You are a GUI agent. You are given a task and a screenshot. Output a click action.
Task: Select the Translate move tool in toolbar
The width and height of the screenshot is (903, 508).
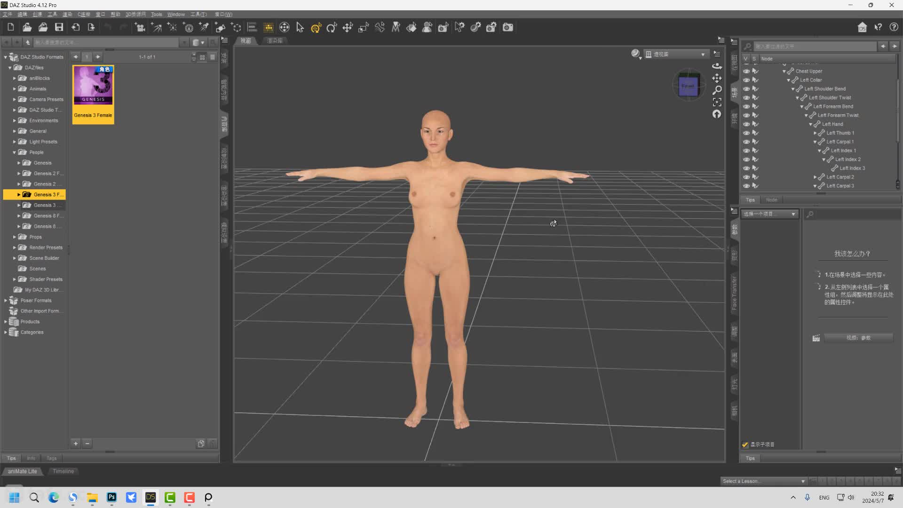point(348,27)
